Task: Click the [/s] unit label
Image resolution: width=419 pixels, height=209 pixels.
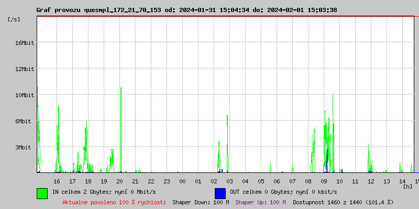Action: coord(15,19)
